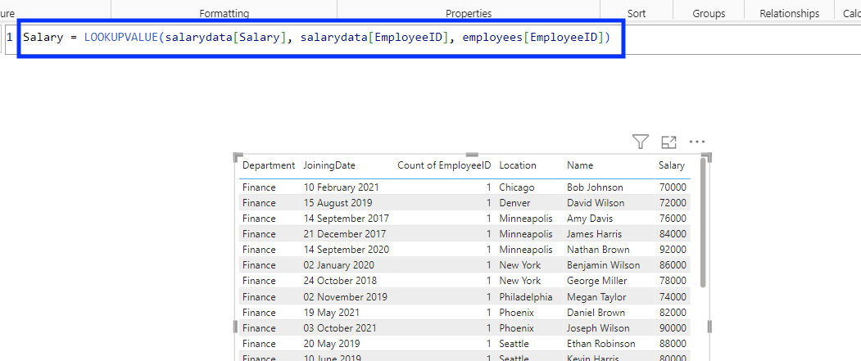Select the Properties ribbon group label
The width and height of the screenshot is (861, 361).
[x=469, y=13]
